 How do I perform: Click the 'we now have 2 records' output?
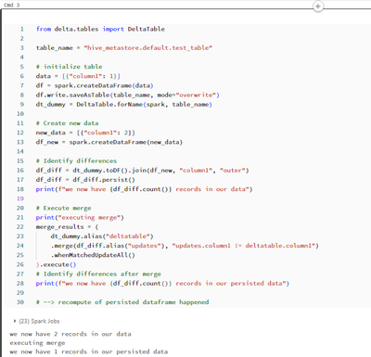point(70,334)
